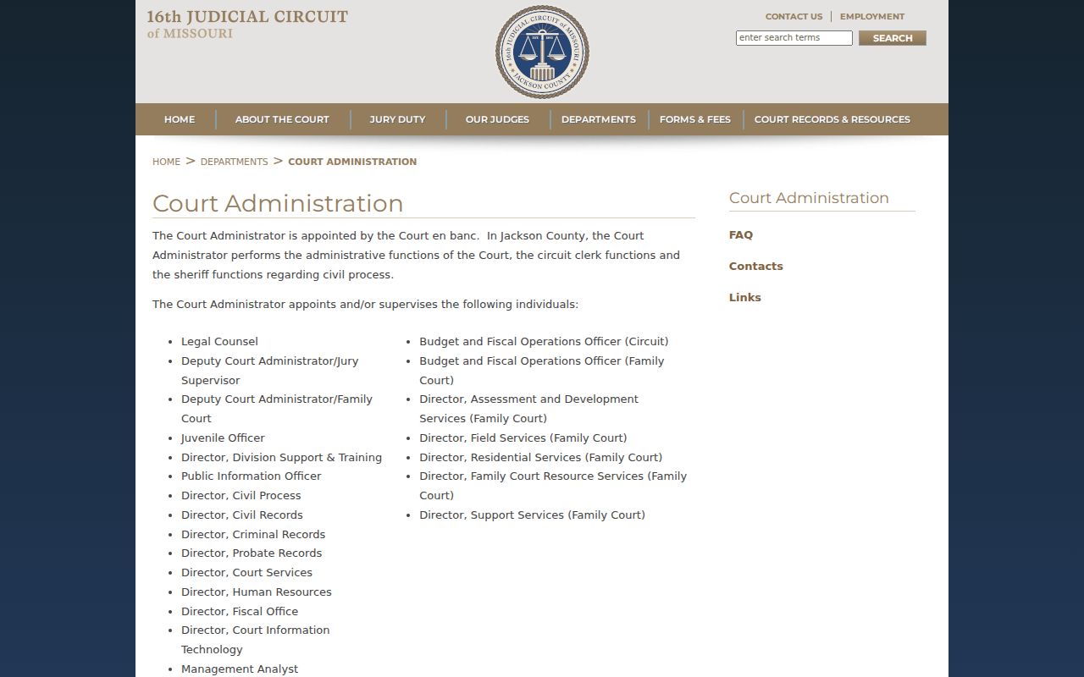Viewport: 1084px width, 677px height.
Task: Click the Jackson County court seal logo
Action: pyautogui.click(x=542, y=52)
